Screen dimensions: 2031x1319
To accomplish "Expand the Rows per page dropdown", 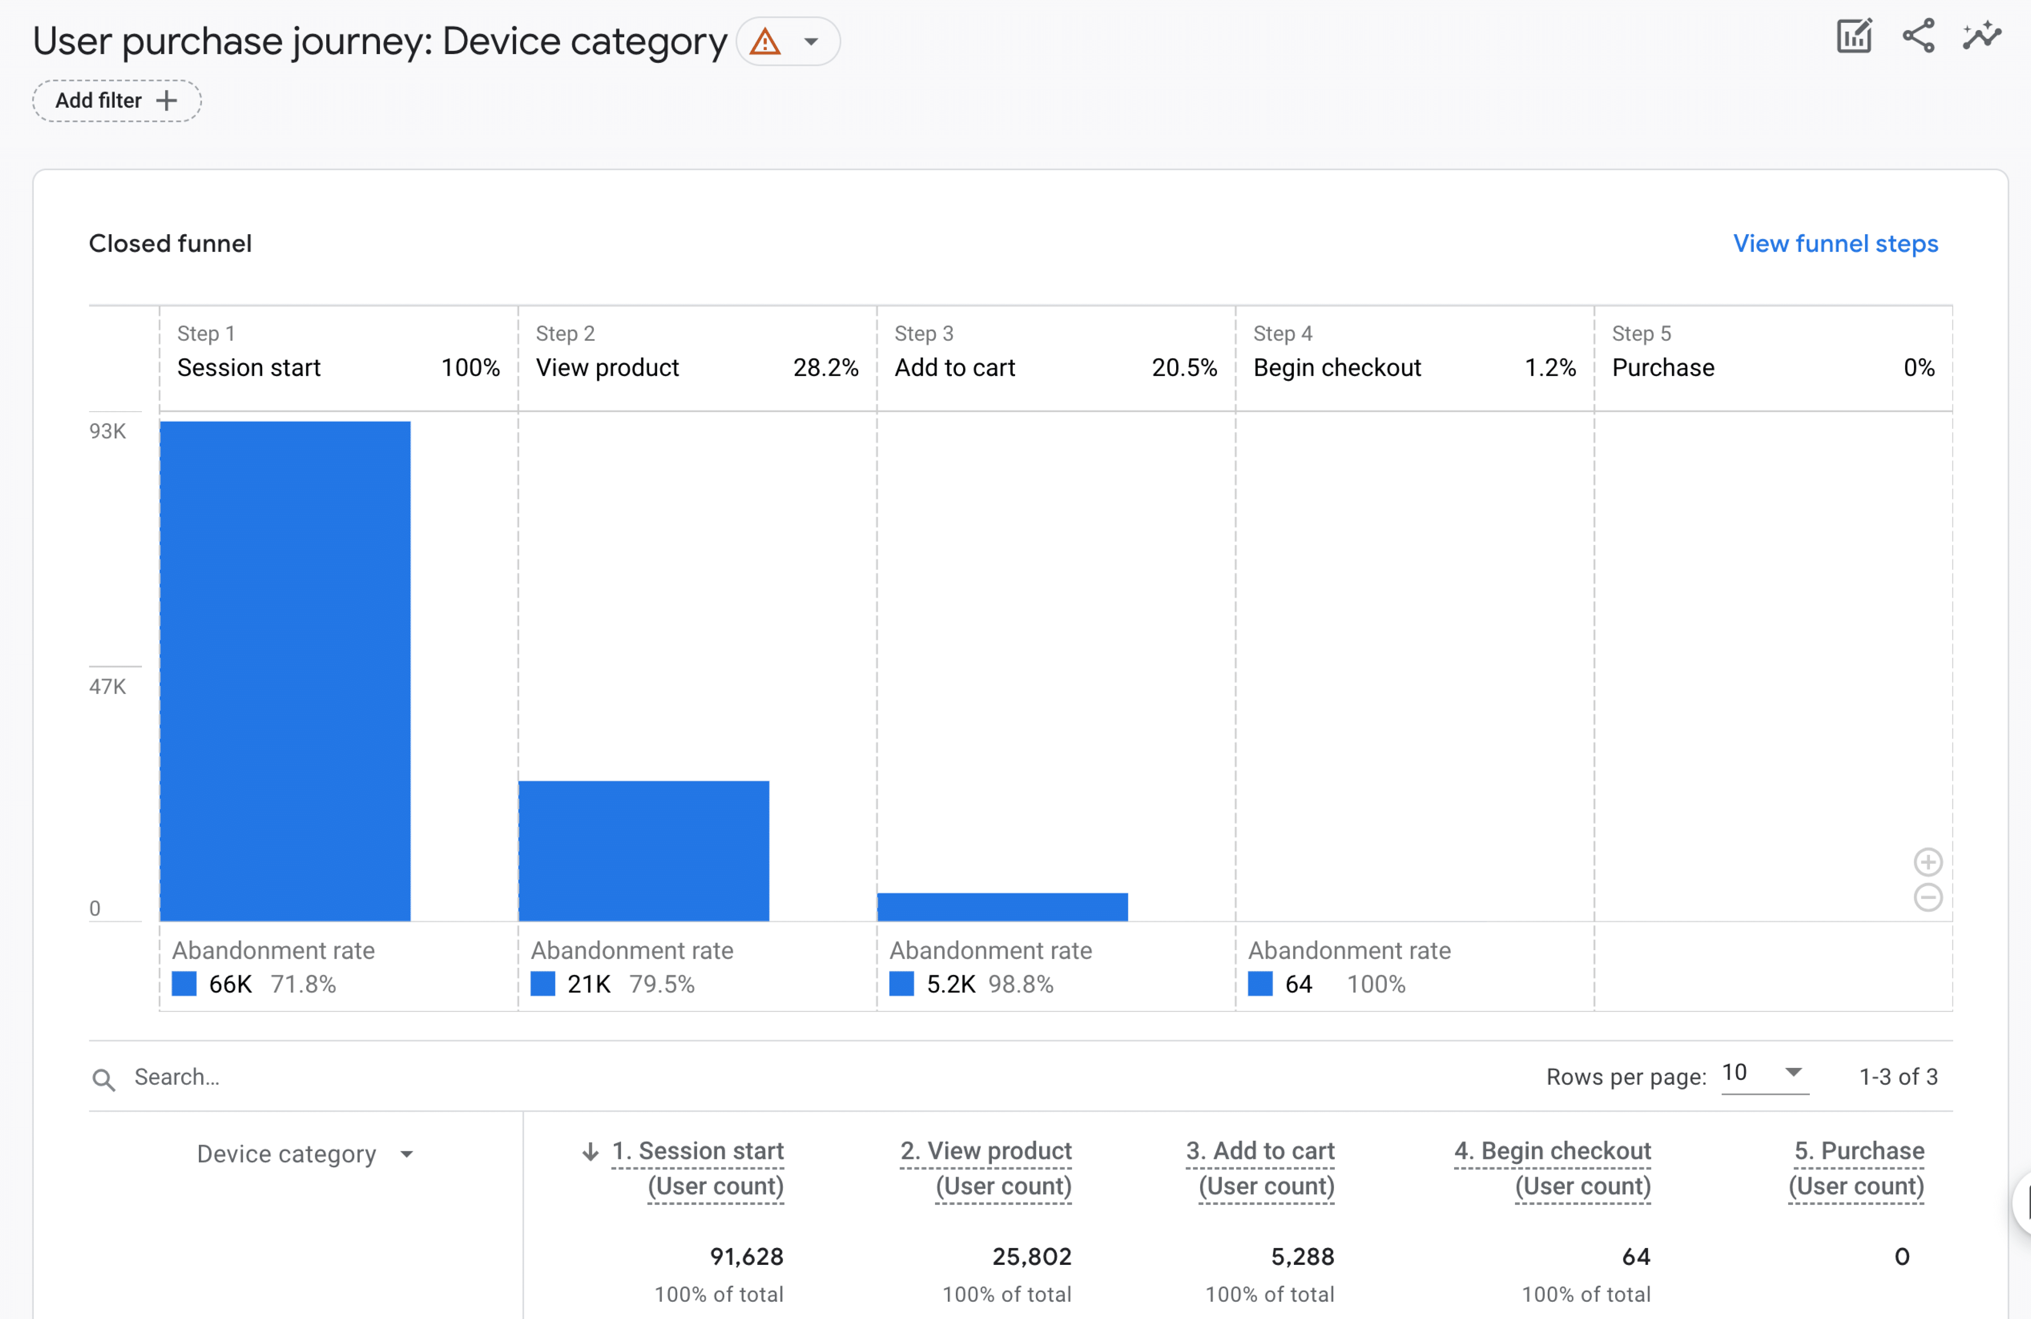I will pyautogui.click(x=1793, y=1072).
